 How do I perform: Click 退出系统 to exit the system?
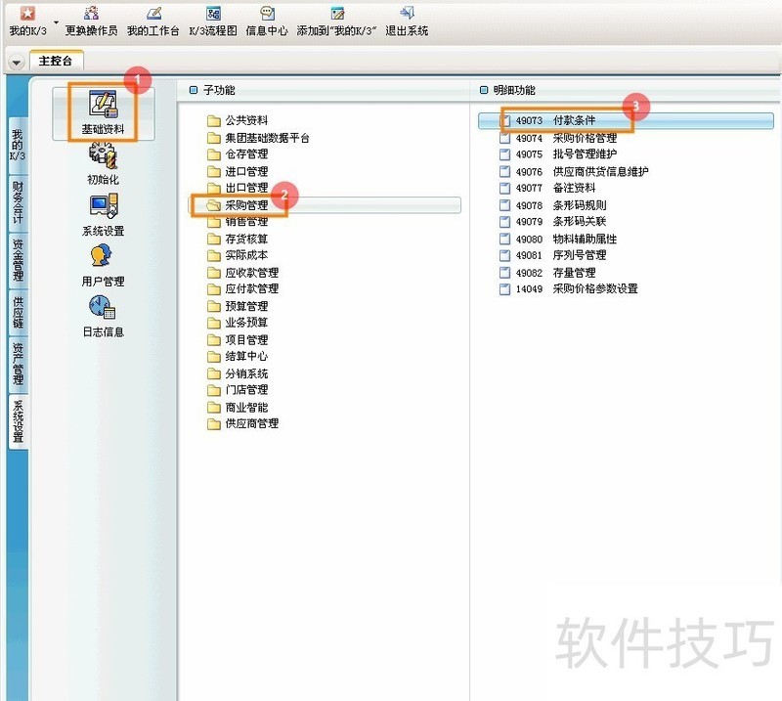point(407,21)
